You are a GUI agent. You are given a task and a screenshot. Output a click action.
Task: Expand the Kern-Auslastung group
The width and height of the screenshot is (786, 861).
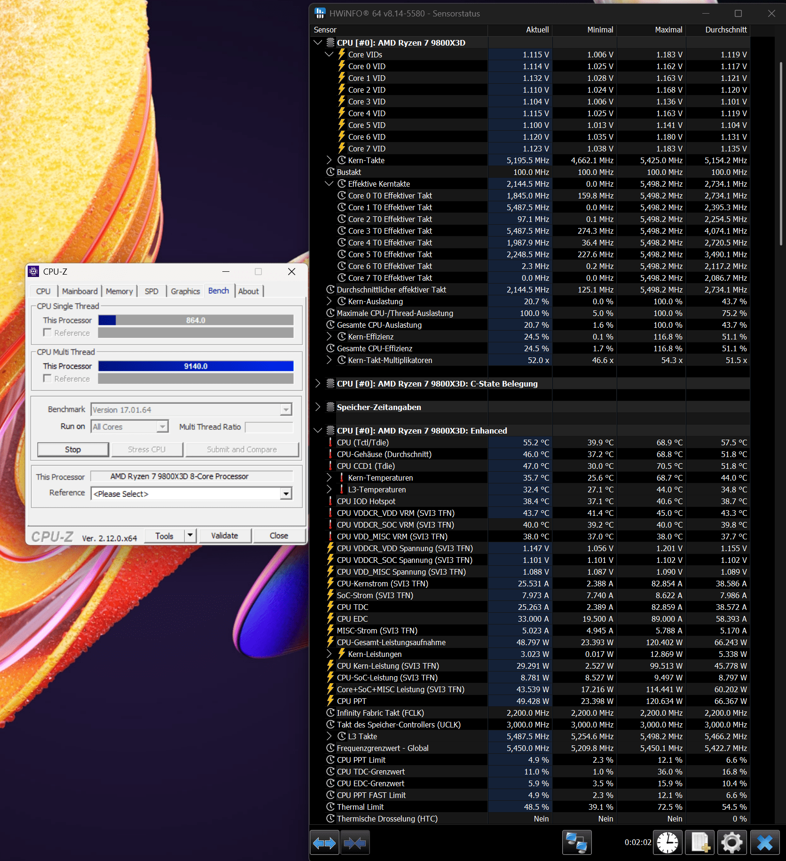point(329,301)
